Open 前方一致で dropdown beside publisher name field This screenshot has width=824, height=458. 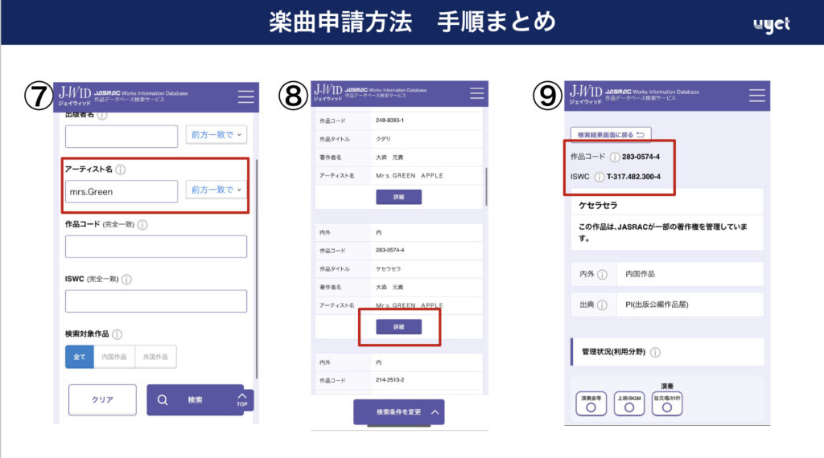216,135
